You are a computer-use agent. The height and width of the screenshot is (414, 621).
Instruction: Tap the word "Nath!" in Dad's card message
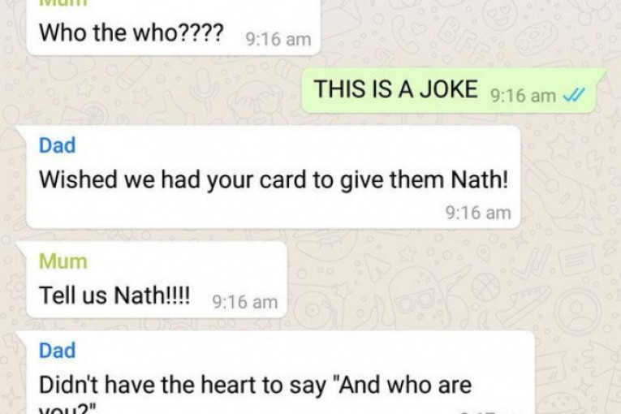(480, 180)
